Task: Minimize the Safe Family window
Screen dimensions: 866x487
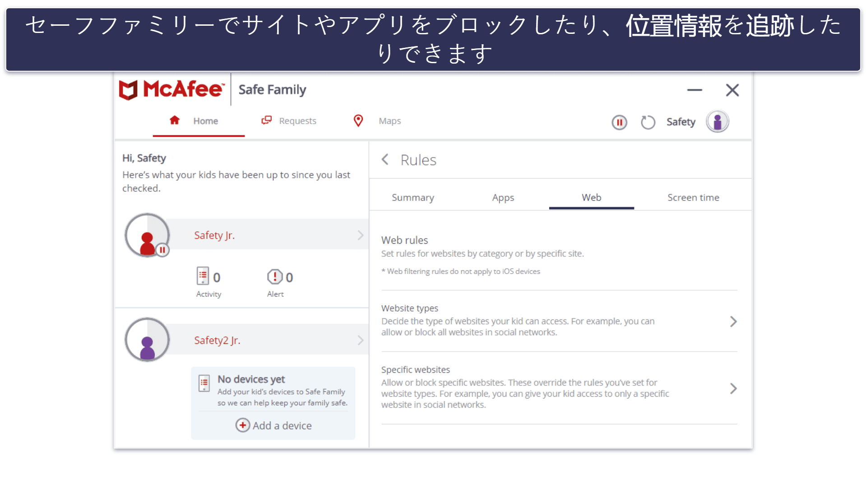Action: point(695,90)
